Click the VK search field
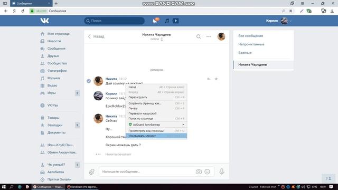 click(114, 21)
